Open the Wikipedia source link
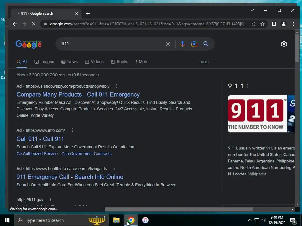 click(x=257, y=174)
